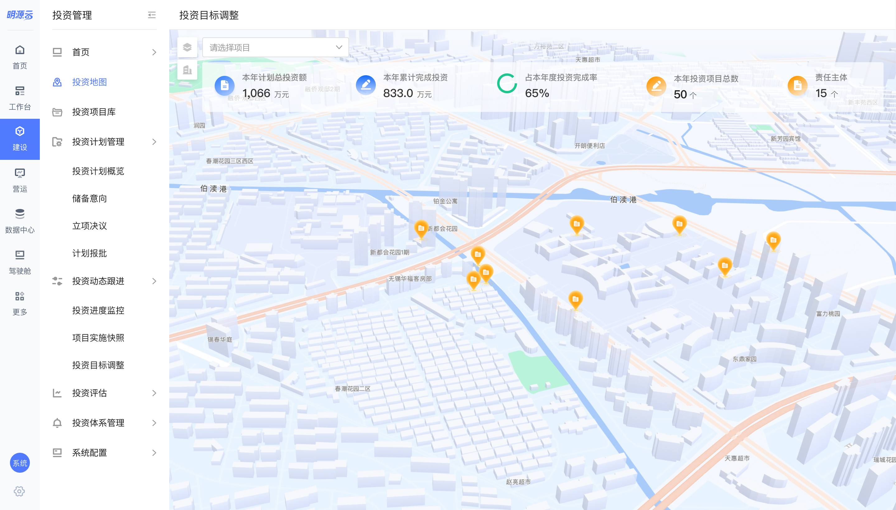Collapse the 投资管理 sidebar menu

[152, 15]
